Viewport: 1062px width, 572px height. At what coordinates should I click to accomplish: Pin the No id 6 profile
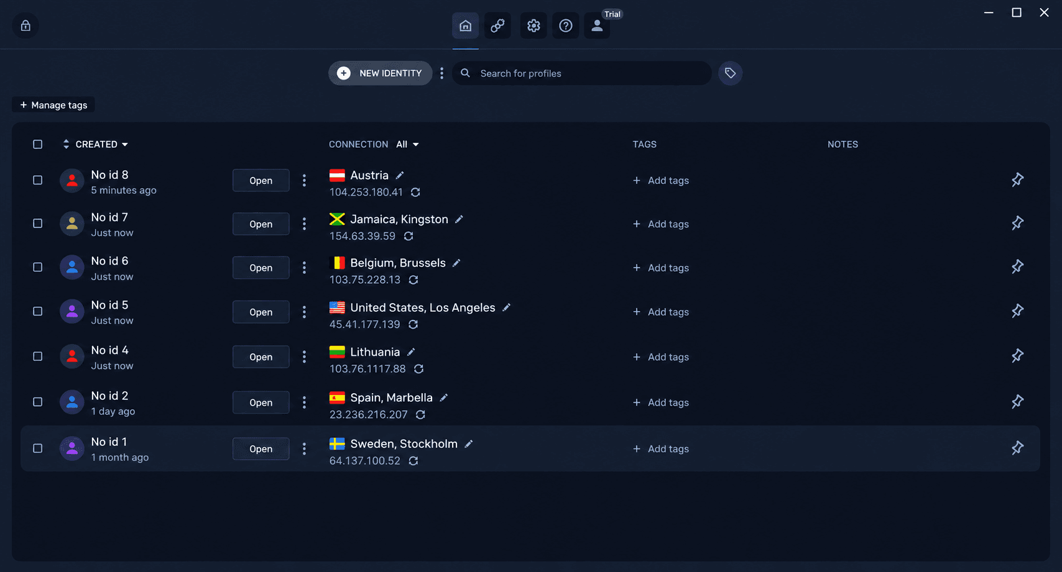[x=1017, y=267]
